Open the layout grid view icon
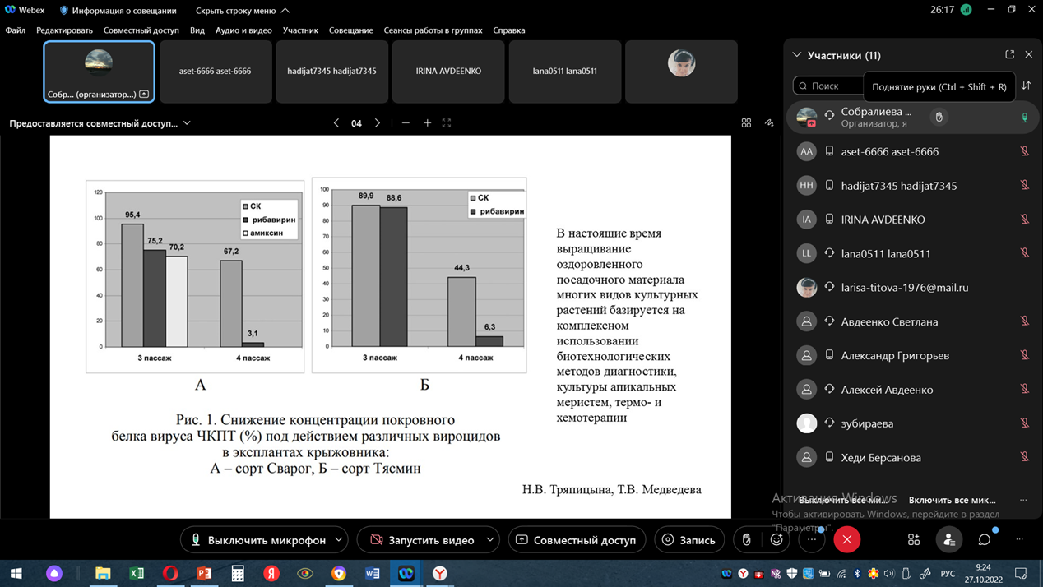 746,123
